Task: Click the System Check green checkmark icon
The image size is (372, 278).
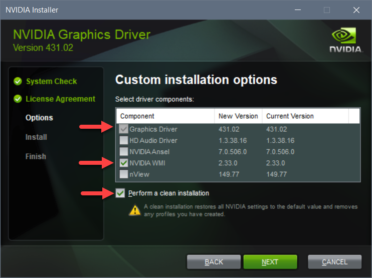Action: click(x=18, y=81)
